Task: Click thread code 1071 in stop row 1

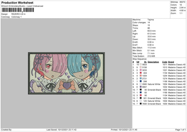Action: point(165,64)
